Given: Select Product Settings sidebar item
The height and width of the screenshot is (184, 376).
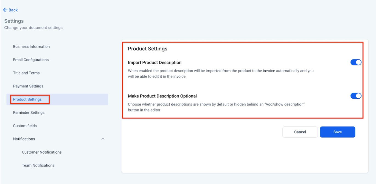Looking at the screenshot, I should point(27,99).
